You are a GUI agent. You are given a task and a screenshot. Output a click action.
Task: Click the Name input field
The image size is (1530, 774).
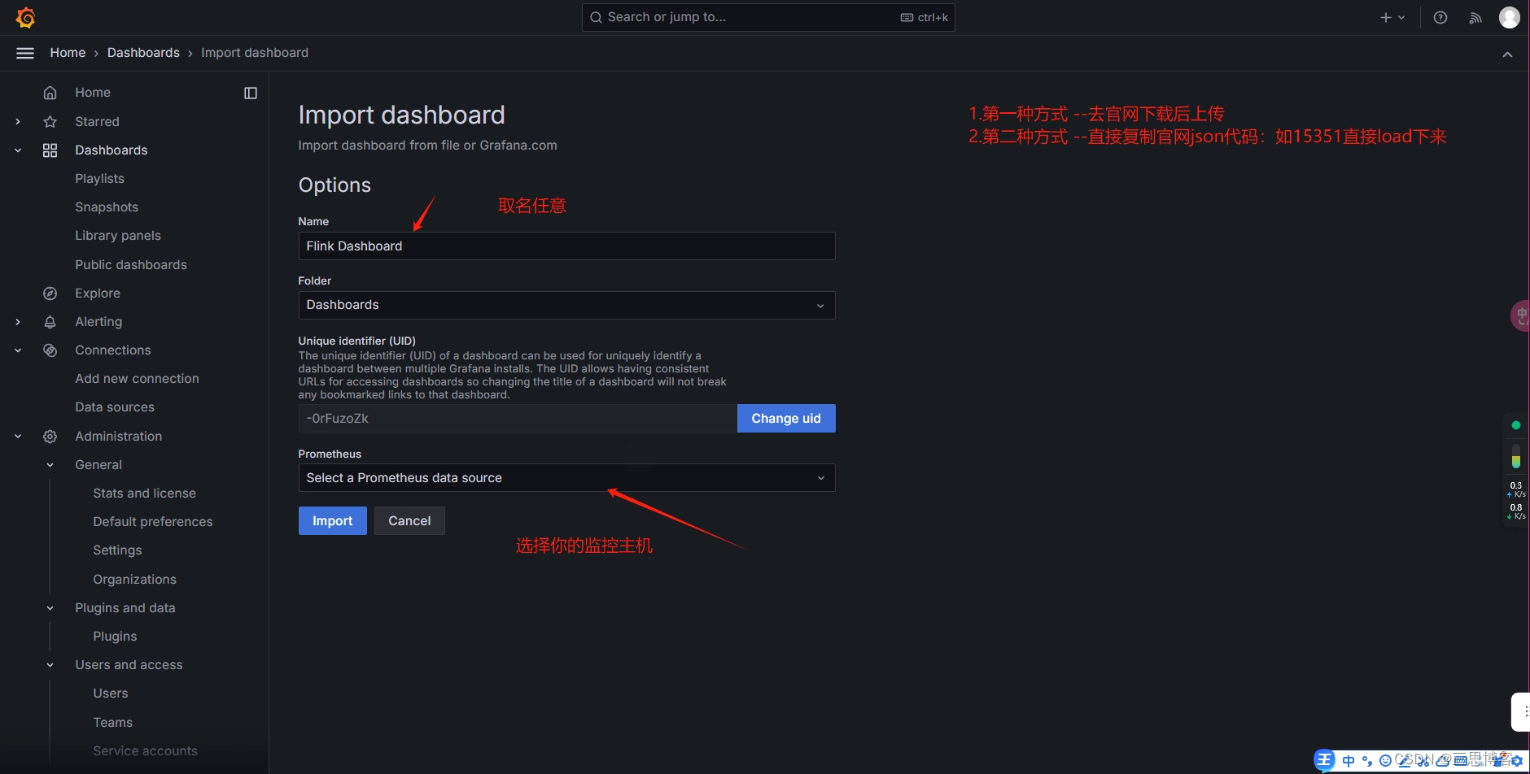click(x=566, y=246)
